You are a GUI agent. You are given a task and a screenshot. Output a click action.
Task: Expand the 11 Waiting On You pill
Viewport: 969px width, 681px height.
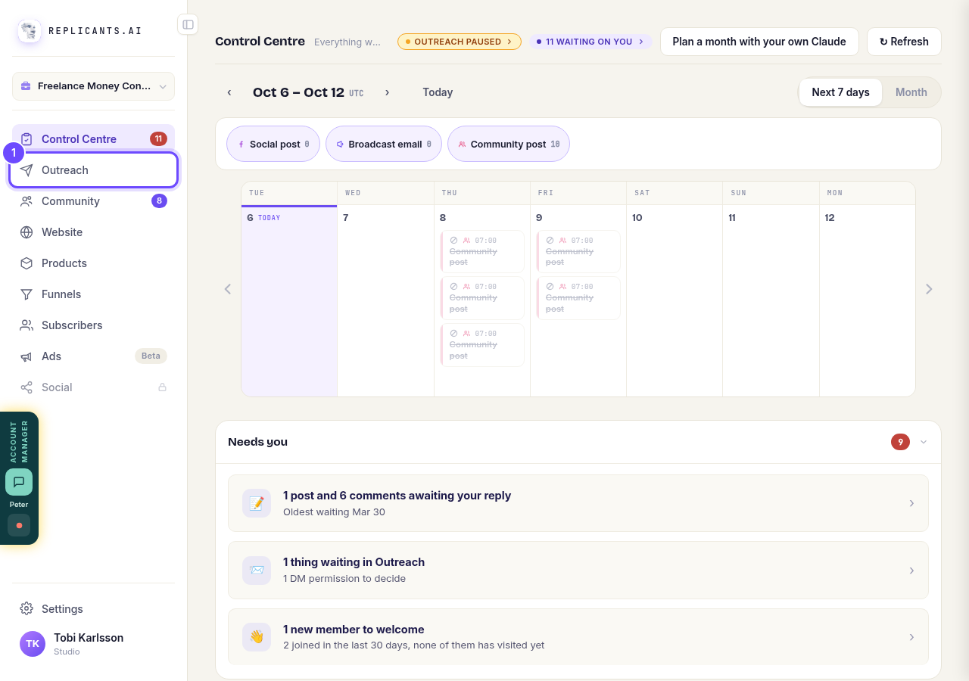point(590,42)
